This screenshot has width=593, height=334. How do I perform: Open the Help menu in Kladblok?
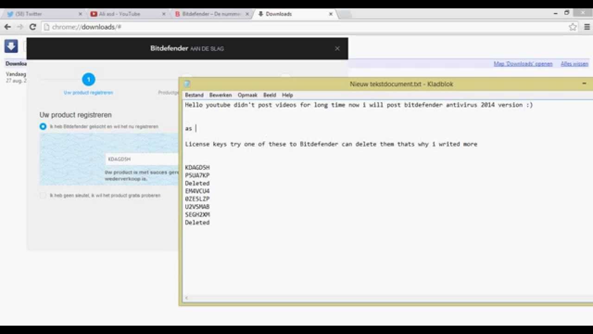point(287,95)
